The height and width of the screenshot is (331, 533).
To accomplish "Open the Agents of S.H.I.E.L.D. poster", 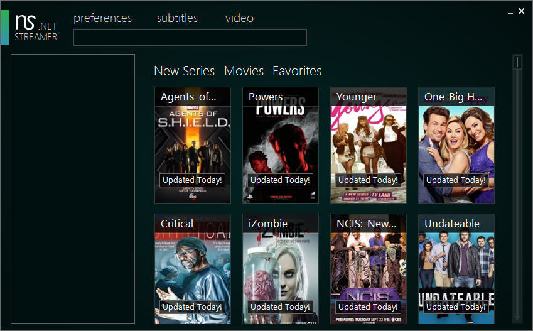I will click(x=193, y=145).
